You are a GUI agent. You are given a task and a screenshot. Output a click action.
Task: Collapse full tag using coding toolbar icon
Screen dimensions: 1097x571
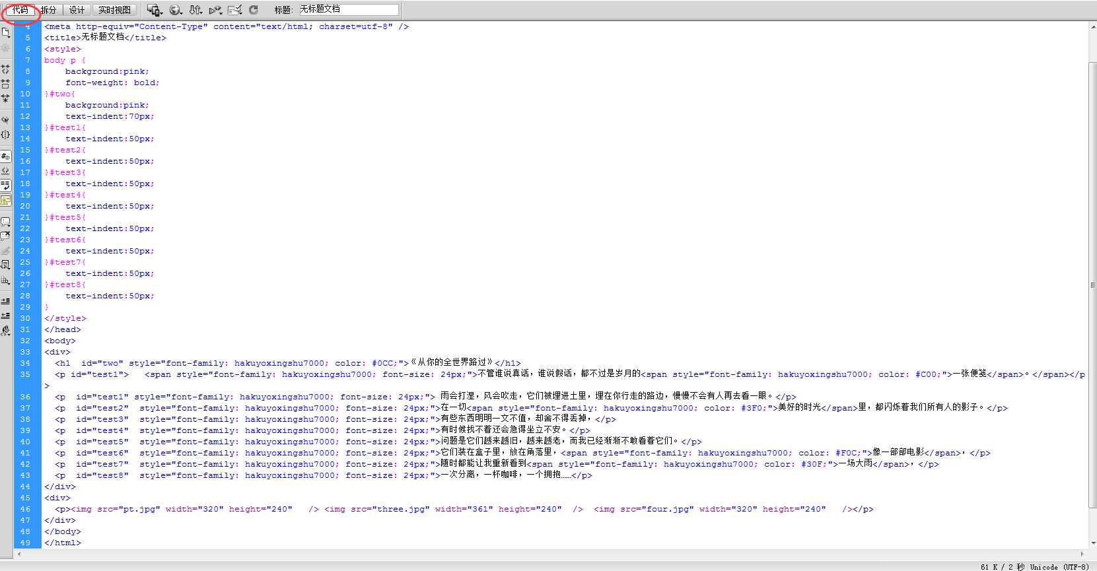pyautogui.click(x=5, y=69)
